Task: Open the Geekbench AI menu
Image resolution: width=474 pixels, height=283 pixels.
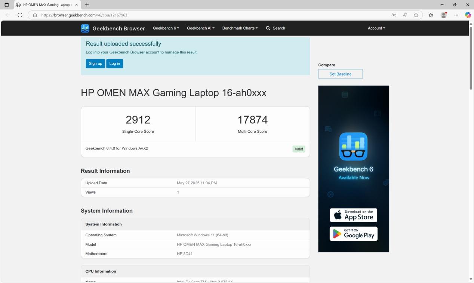Action: pyautogui.click(x=200, y=28)
